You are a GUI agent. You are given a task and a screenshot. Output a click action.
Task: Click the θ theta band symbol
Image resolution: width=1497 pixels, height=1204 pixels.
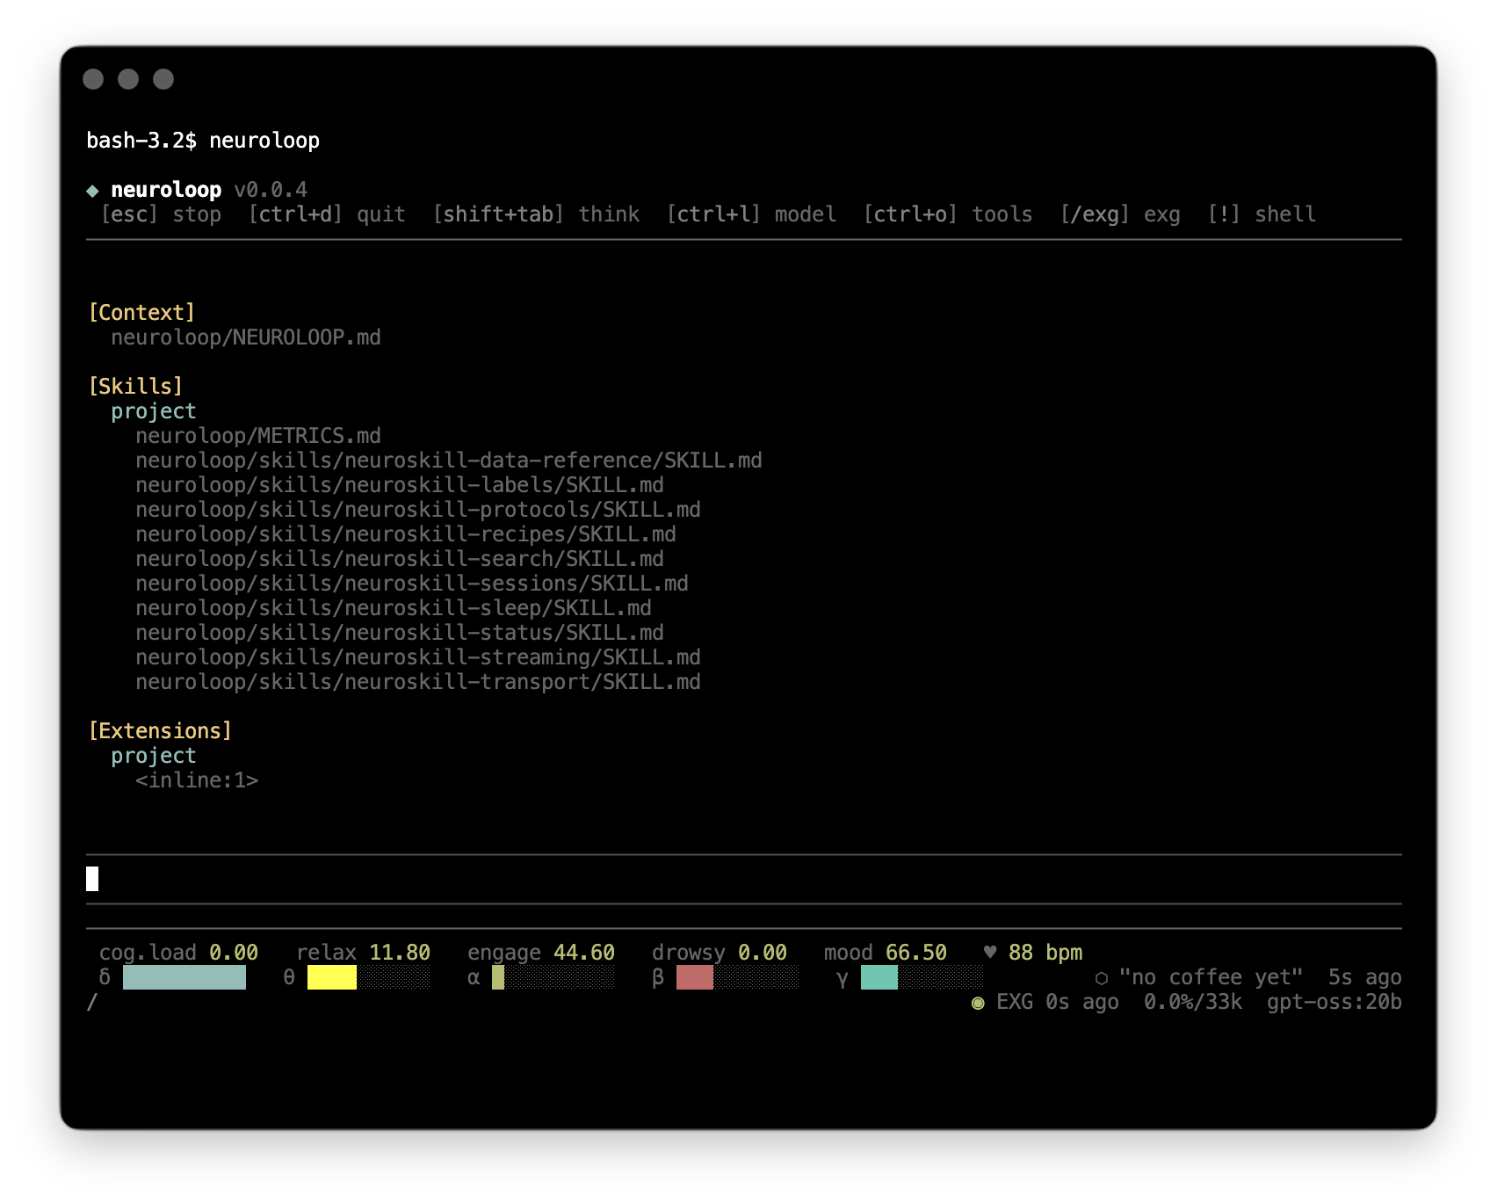288,976
